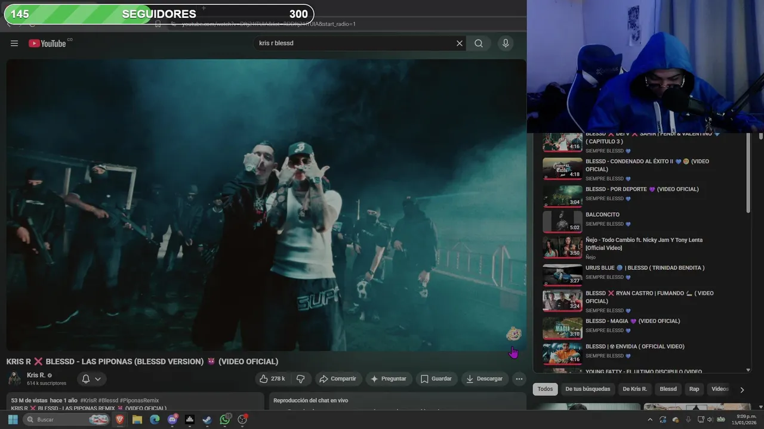Image resolution: width=764 pixels, height=429 pixels.
Task: Play 'URUS BLUE' playlist thumbnail
Action: tap(562, 275)
